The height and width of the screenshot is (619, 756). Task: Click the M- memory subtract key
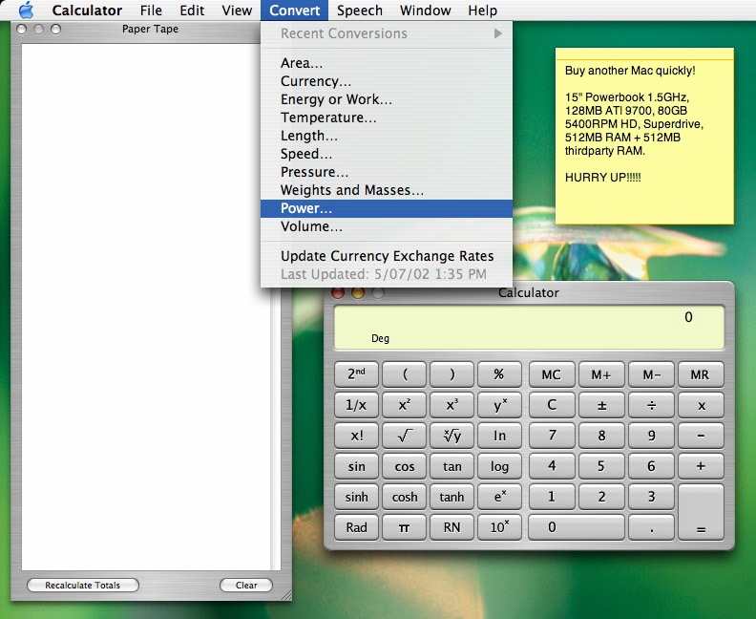651,374
